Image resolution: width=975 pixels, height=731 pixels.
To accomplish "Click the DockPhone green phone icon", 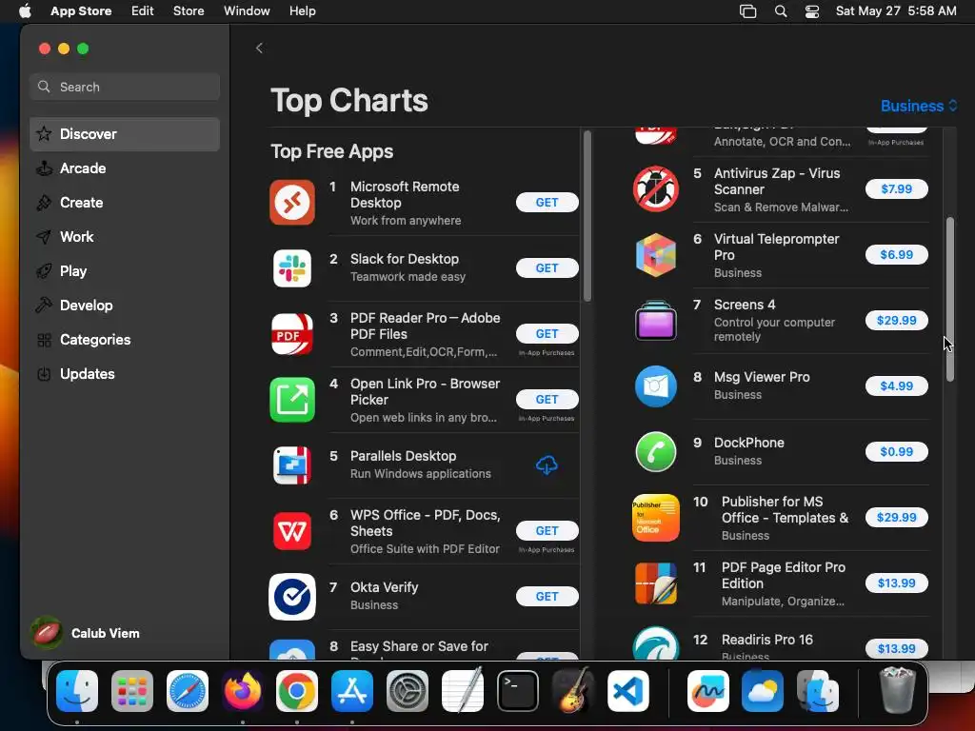I will point(656,452).
